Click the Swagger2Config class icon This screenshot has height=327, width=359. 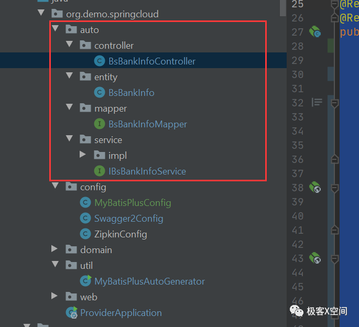click(x=85, y=218)
